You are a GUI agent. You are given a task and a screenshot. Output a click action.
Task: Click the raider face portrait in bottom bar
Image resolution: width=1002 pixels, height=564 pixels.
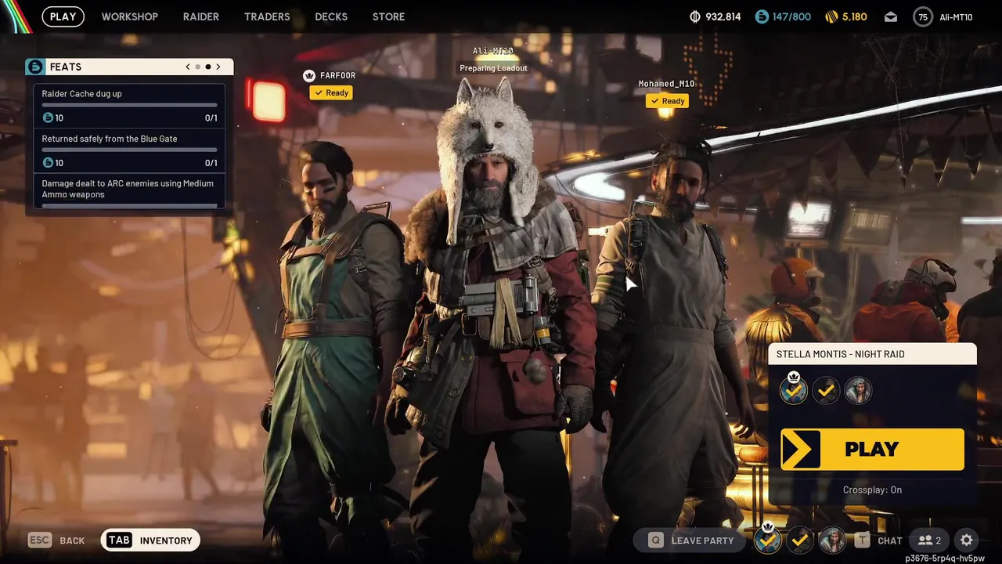tap(832, 540)
